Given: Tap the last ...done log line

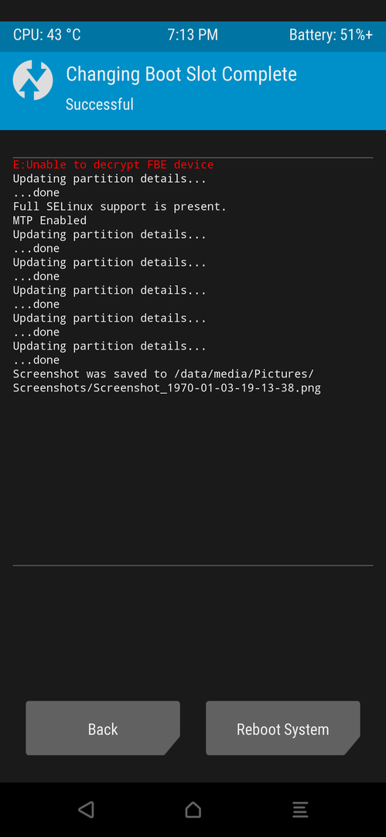Looking at the screenshot, I should 36,360.
